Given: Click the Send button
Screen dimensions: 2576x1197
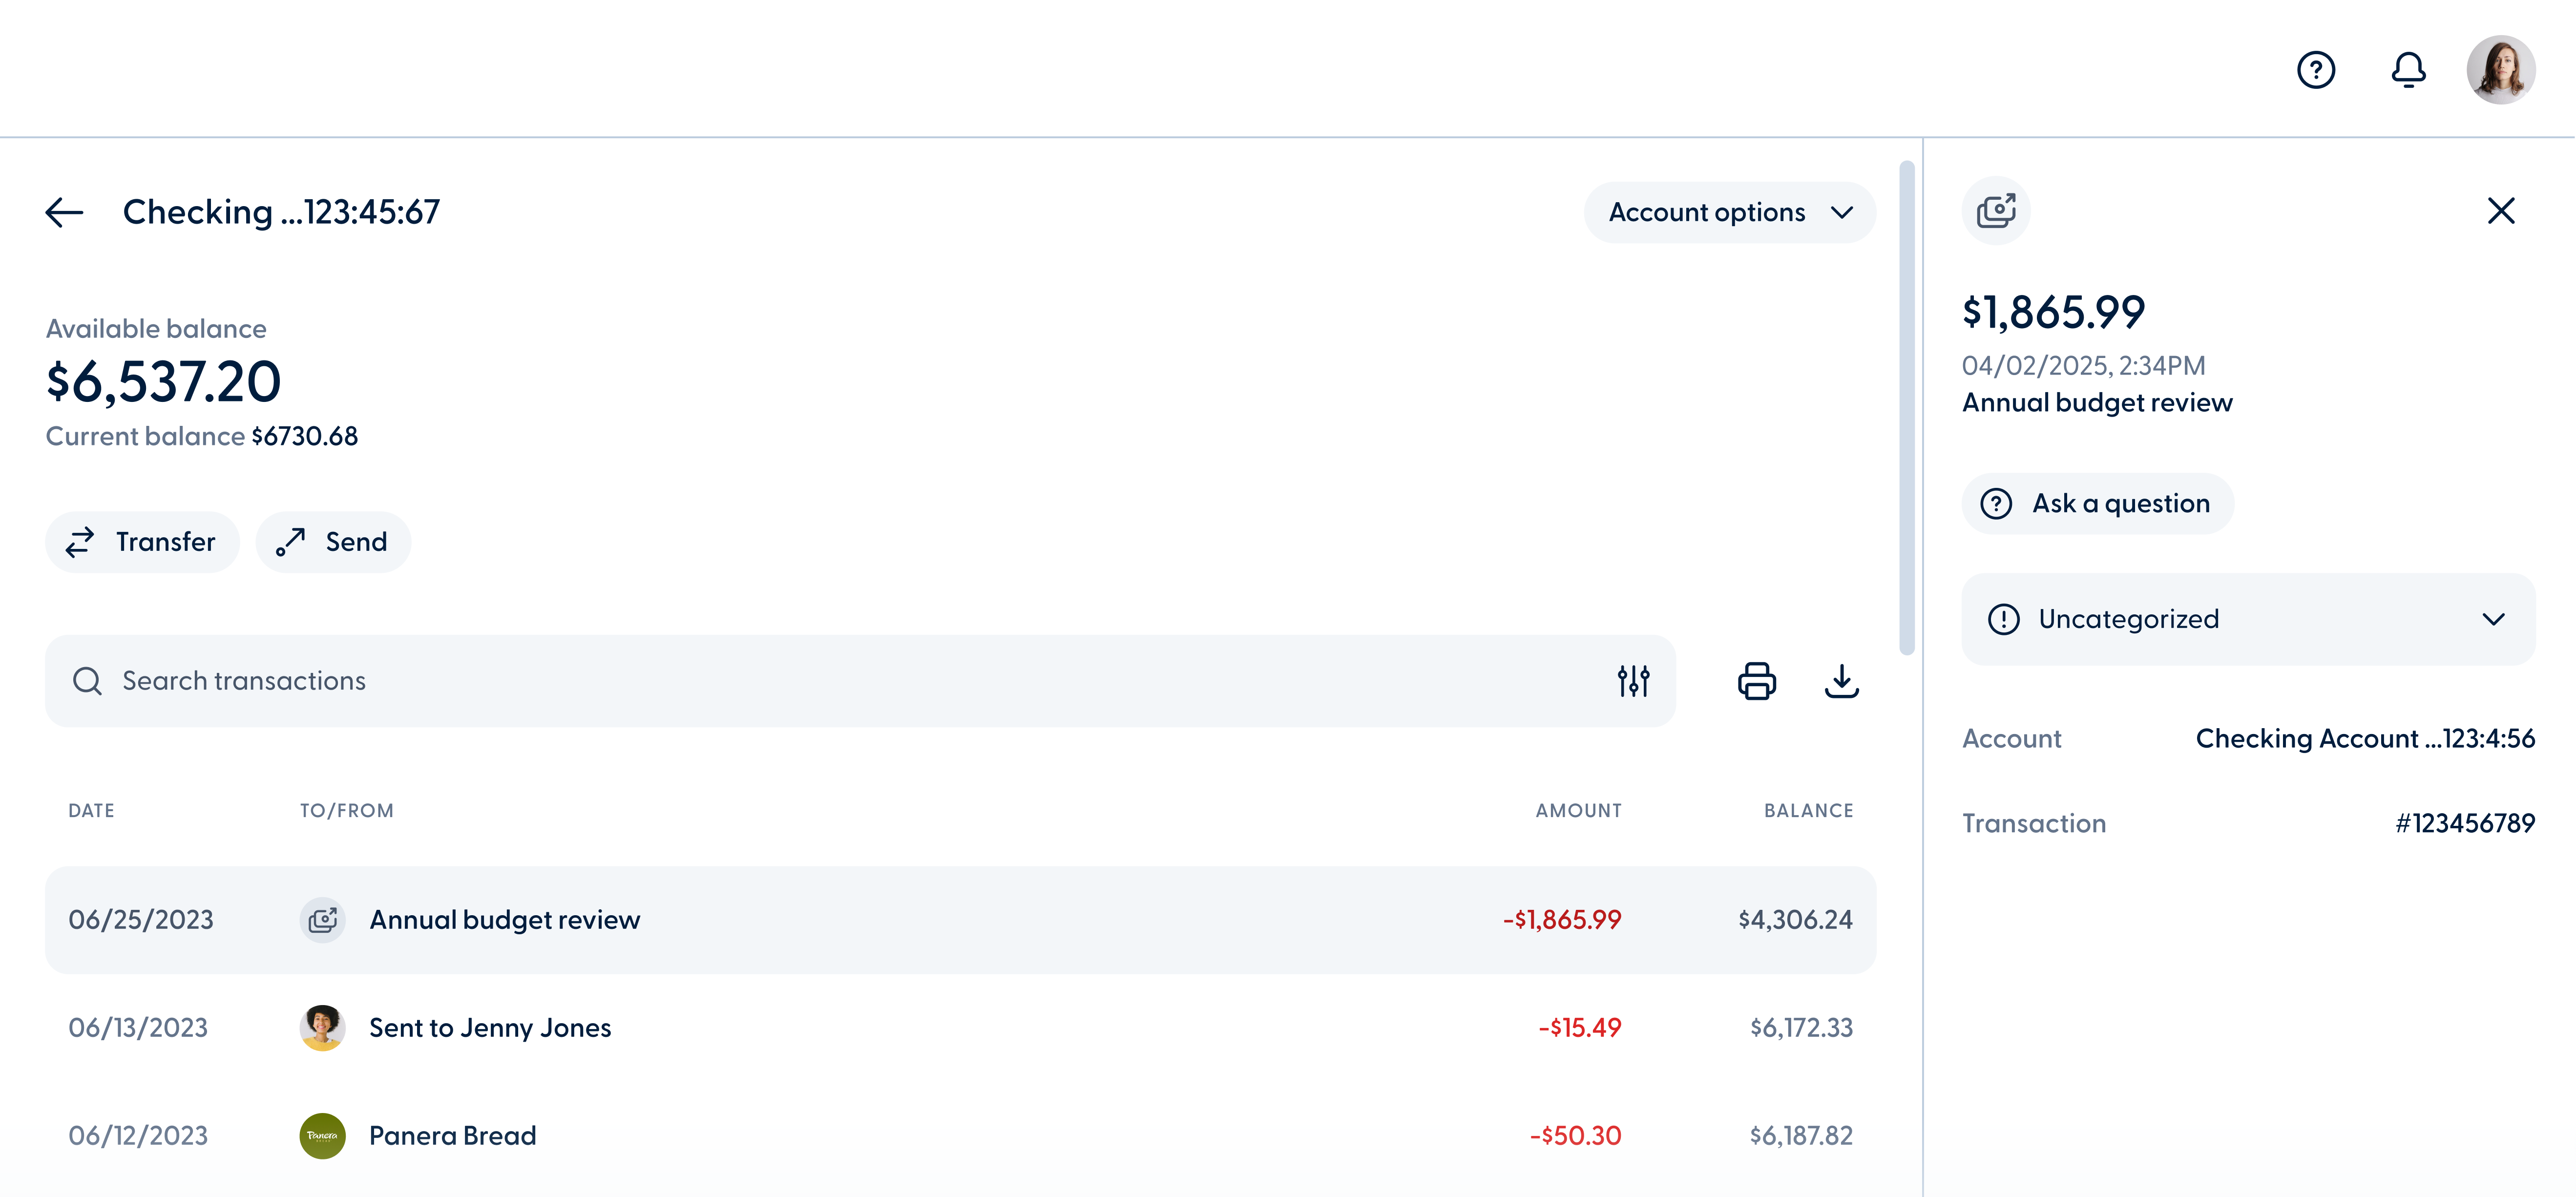Looking at the screenshot, I should (x=333, y=542).
